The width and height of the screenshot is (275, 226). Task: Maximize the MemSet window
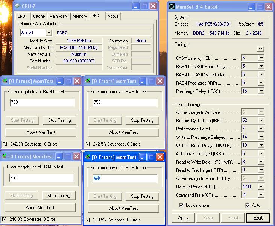[x=260, y=6]
